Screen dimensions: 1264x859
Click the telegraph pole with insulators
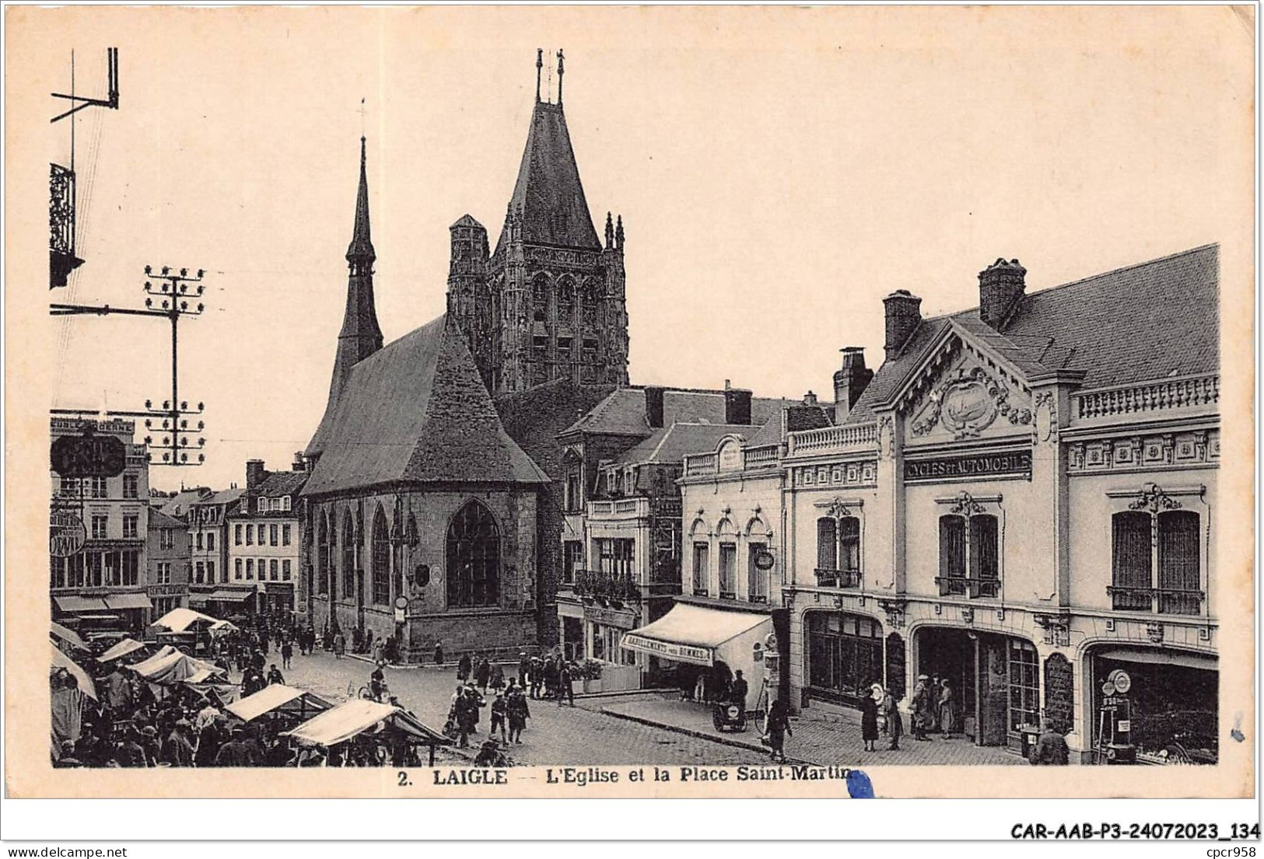175,365
